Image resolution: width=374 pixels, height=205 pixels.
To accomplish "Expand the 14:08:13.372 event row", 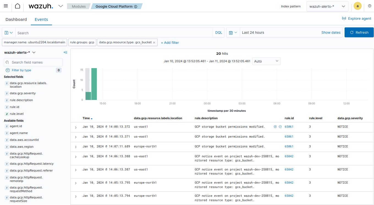I will point(76,127).
